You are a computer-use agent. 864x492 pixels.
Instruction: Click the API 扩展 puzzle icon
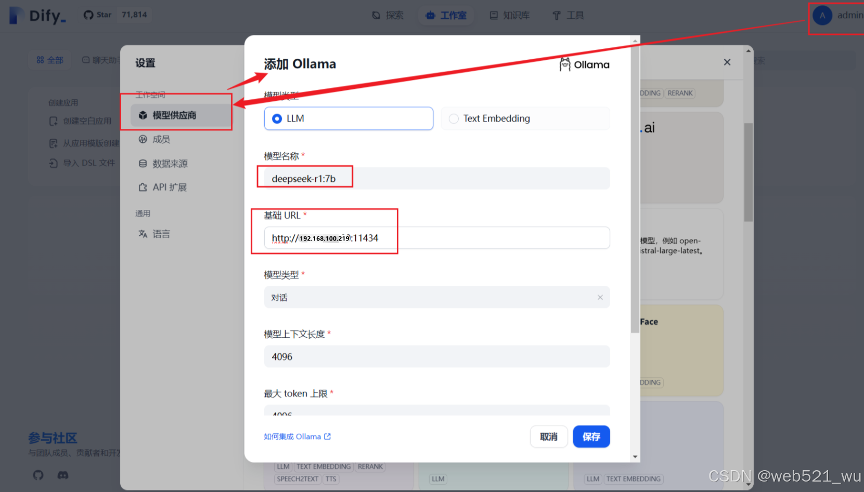[143, 187]
